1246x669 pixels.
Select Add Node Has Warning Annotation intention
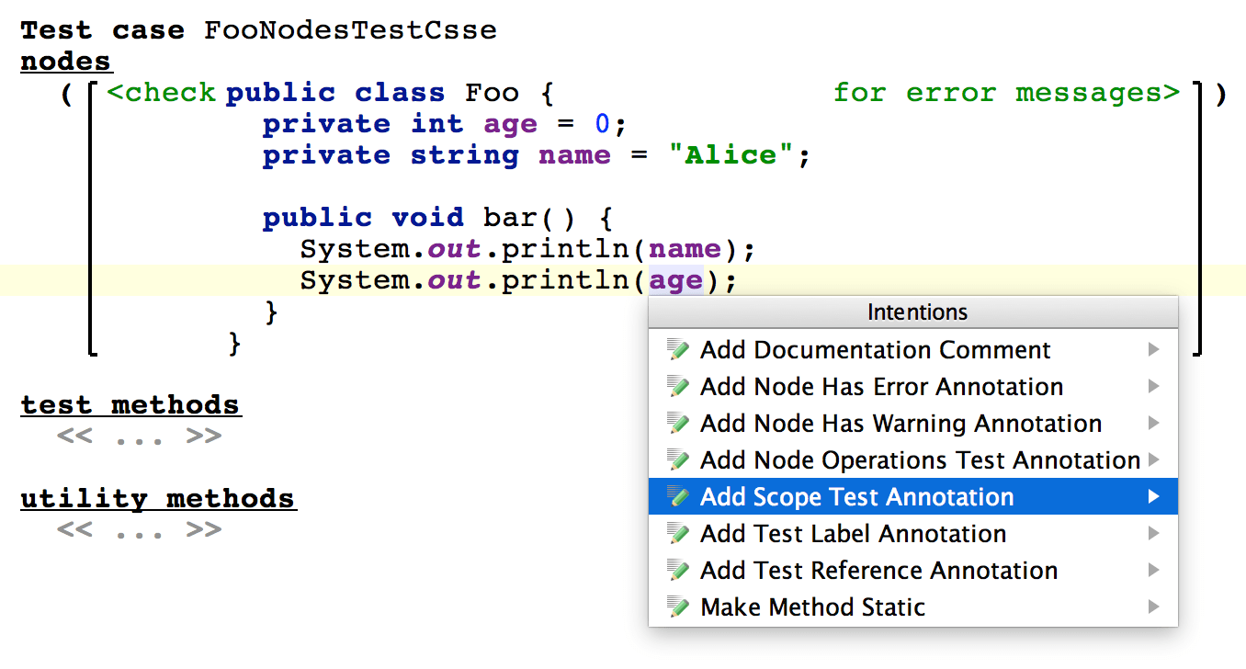[x=900, y=424]
